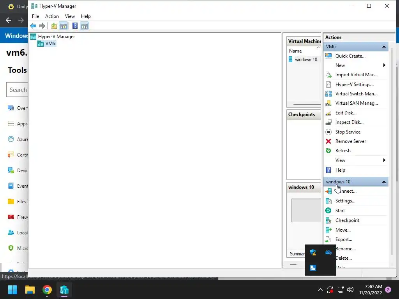Click Import Virtual Machine action
The height and width of the screenshot is (299, 399).
point(356,75)
